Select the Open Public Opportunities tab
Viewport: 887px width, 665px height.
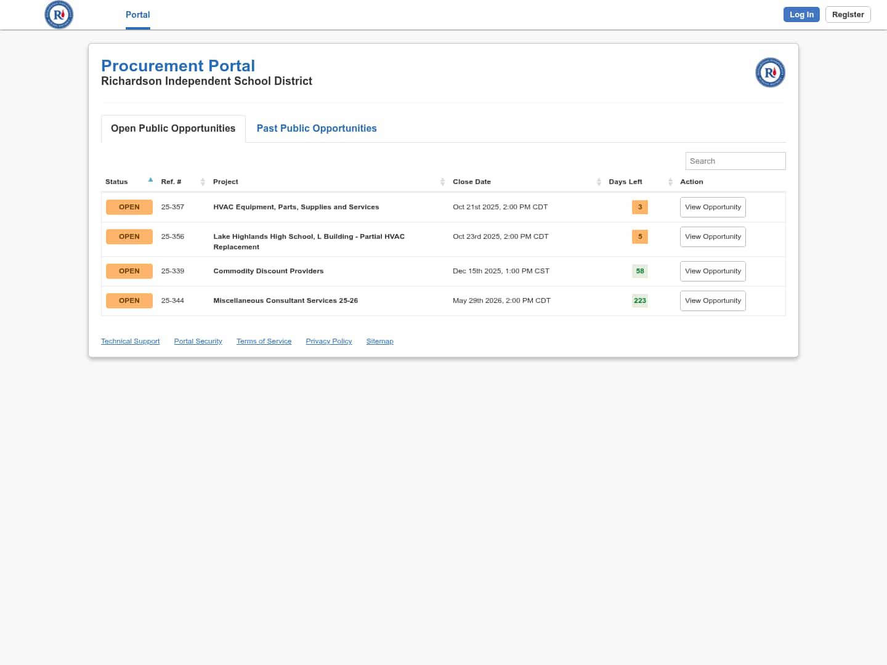[x=173, y=128]
